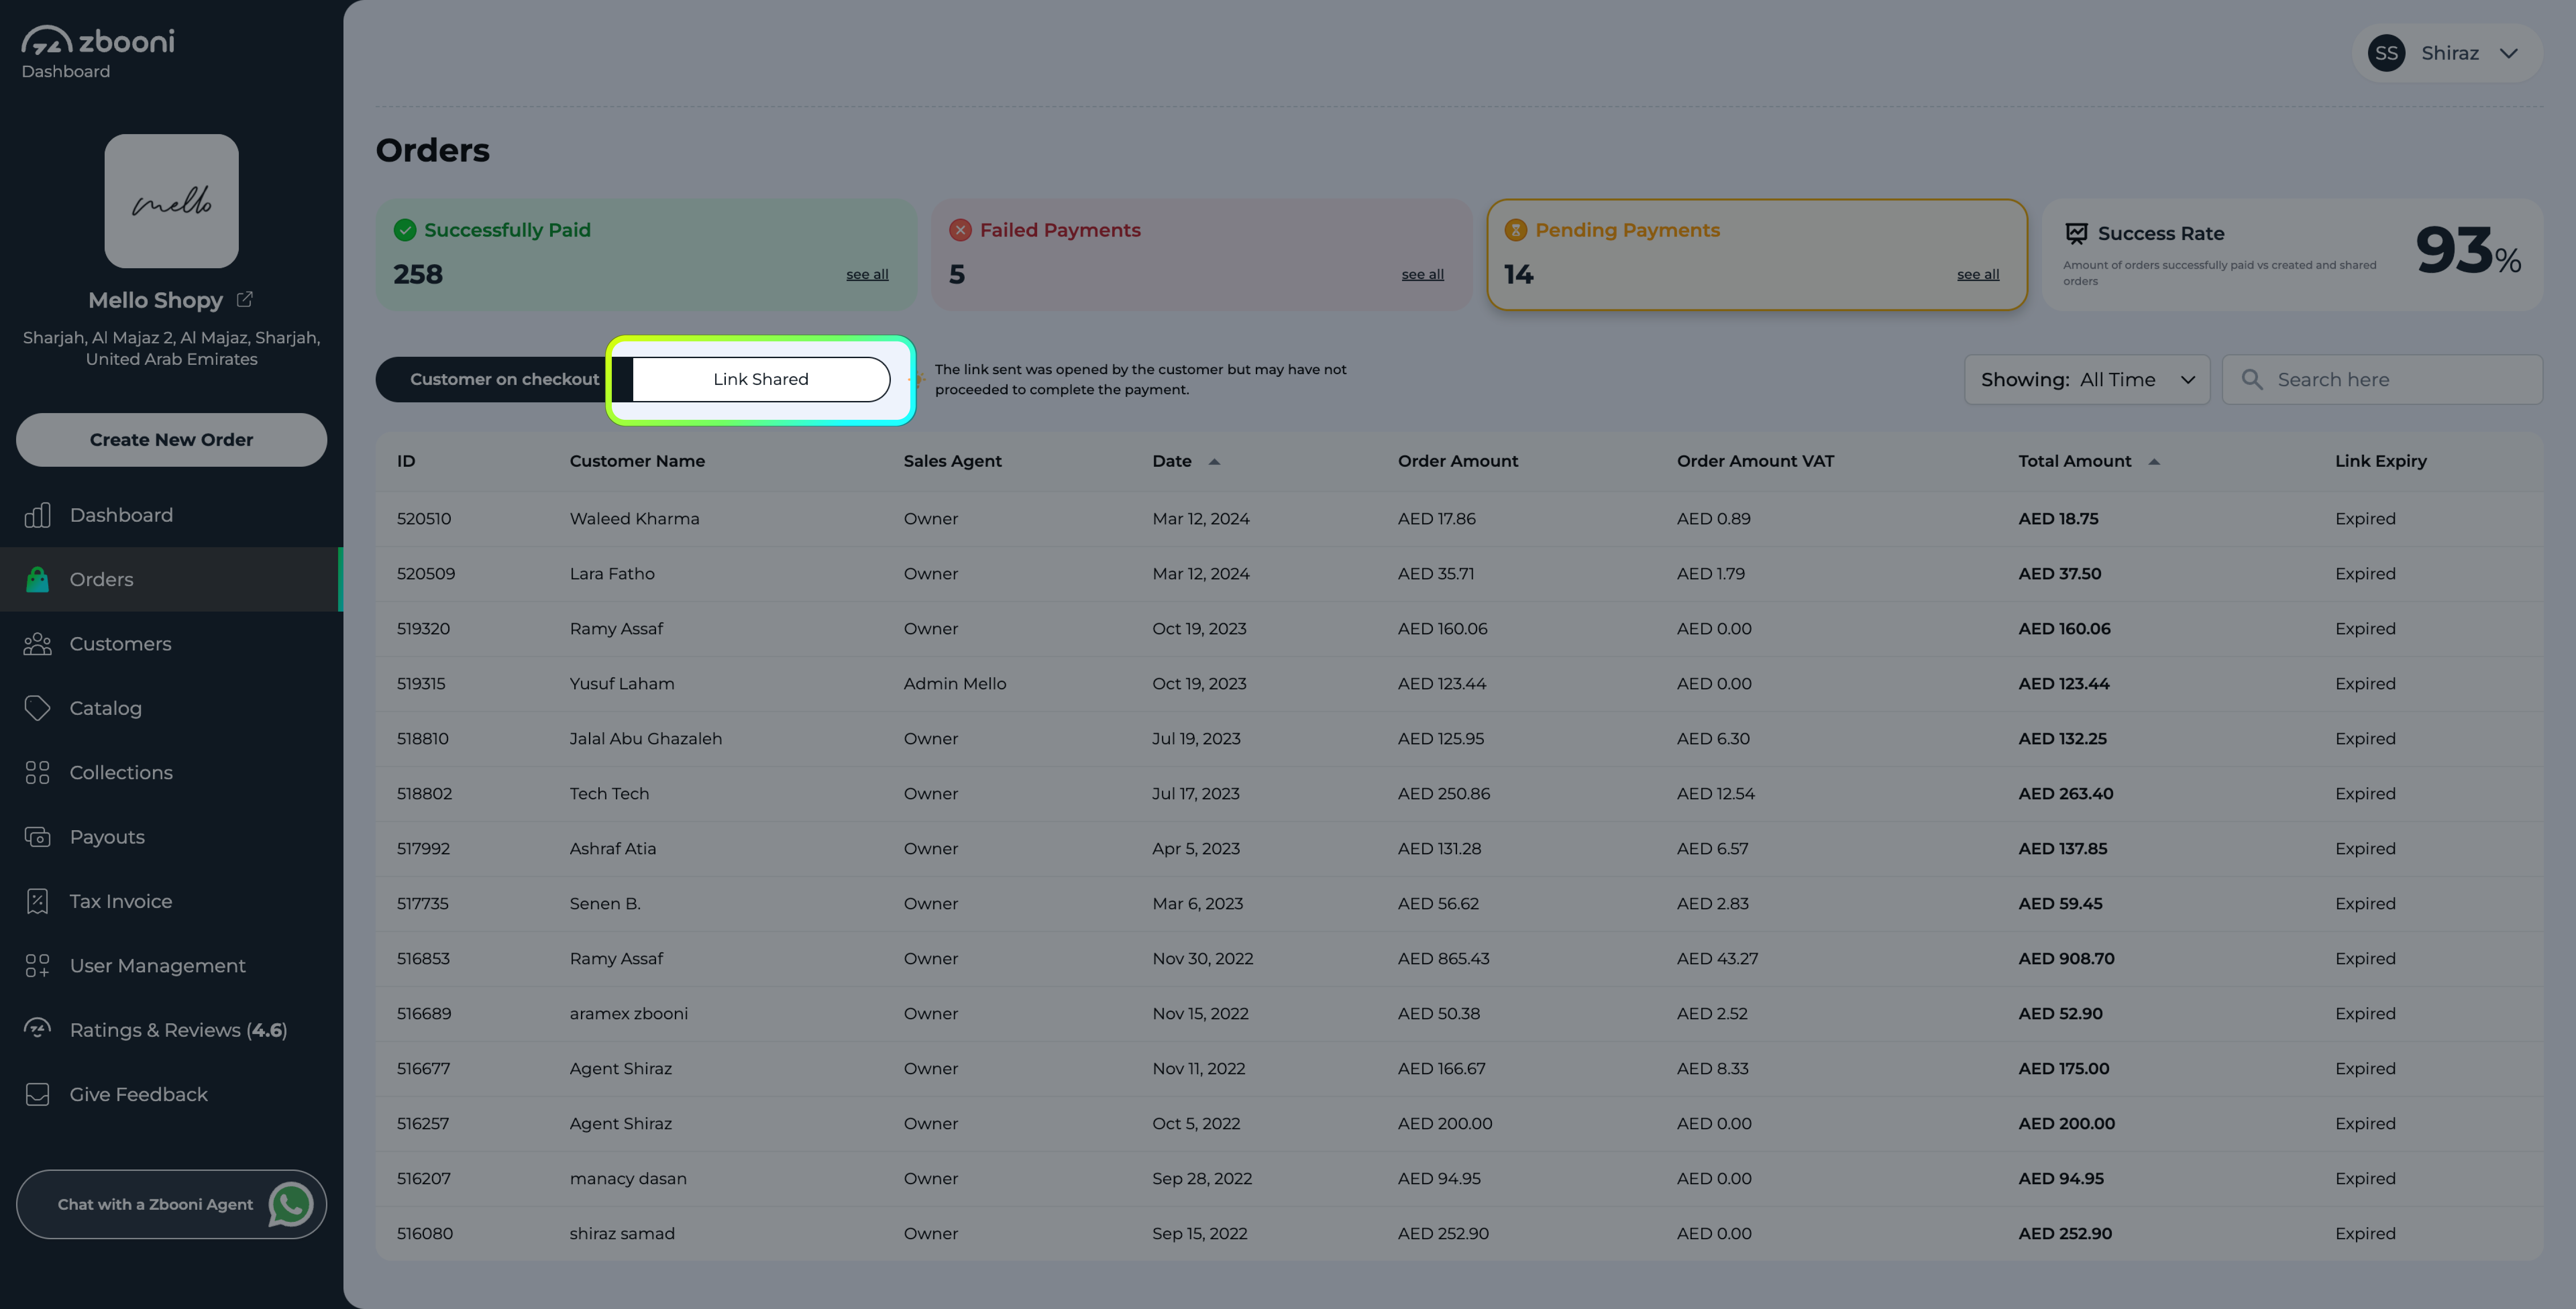2576x1309 pixels.
Task: Click the Collections grid icon
Action: [x=38, y=772]
